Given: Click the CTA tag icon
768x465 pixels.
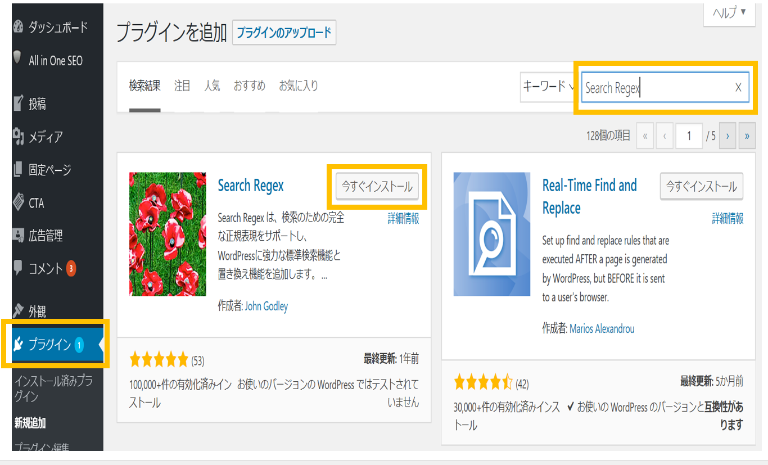Looking at the screenshot, I should [x=18, y=202].
